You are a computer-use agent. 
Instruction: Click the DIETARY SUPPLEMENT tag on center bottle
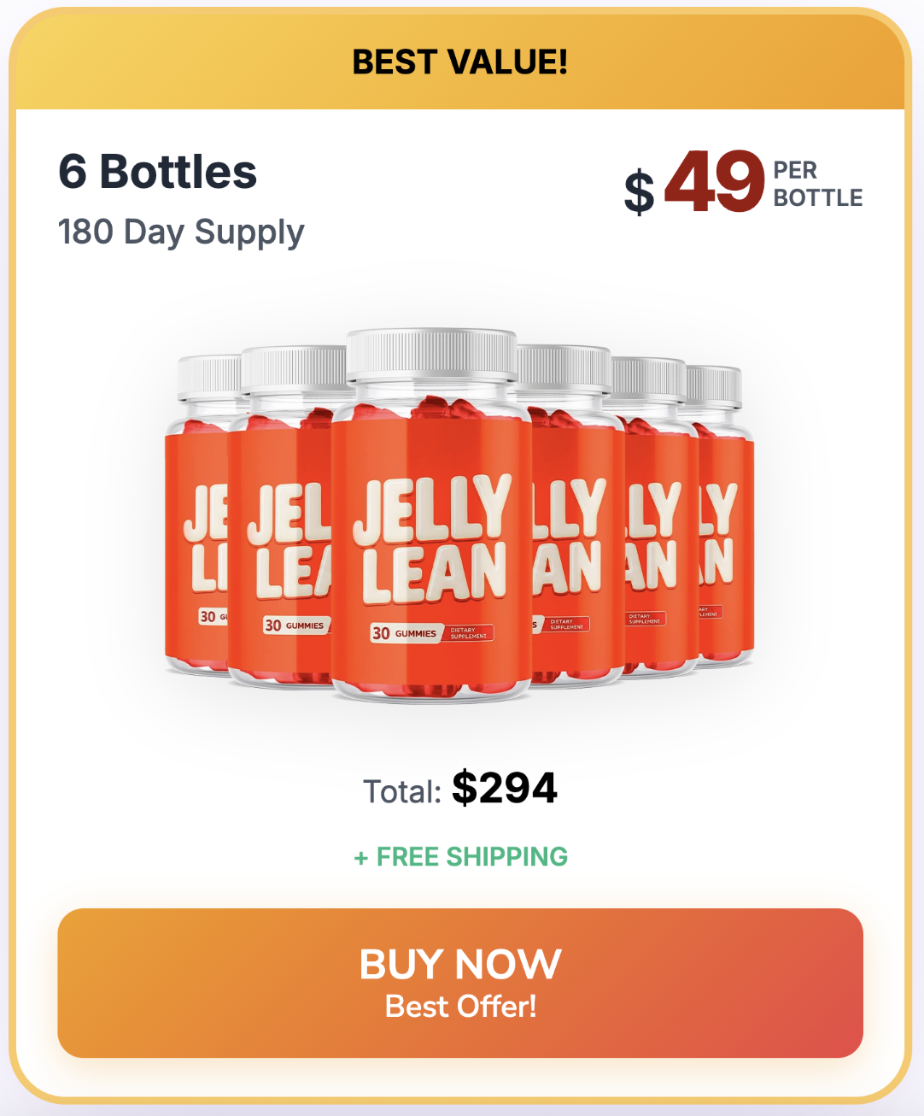coord(468,633)
